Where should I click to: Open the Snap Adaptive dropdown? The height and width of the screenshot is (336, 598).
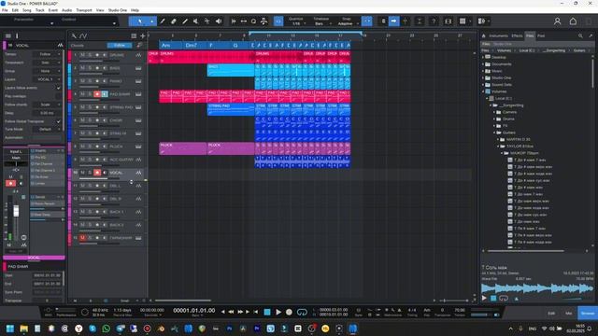click(x=347, y=23)
